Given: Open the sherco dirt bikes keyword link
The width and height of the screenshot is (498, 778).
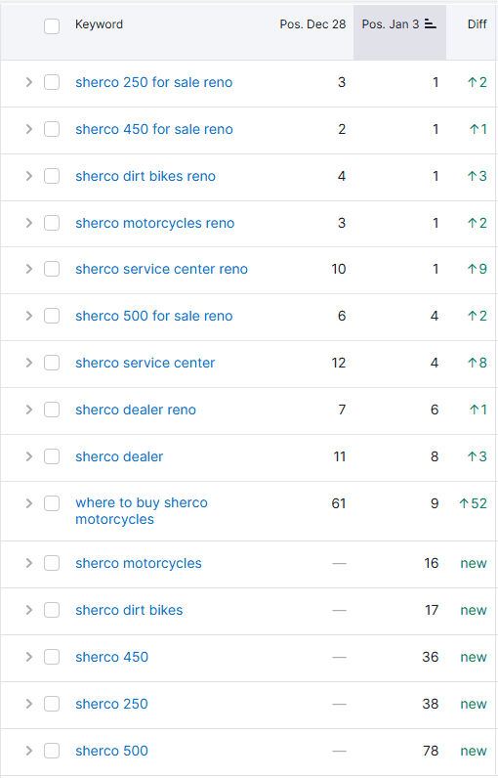Looking at the screenshot, I should click(129, 610).
